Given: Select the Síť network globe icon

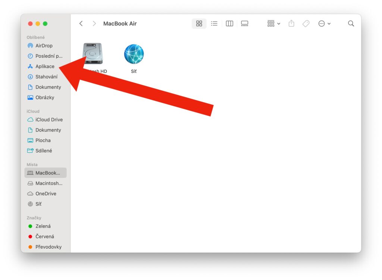Looking at the screenshot, I should tap(134, 54).
